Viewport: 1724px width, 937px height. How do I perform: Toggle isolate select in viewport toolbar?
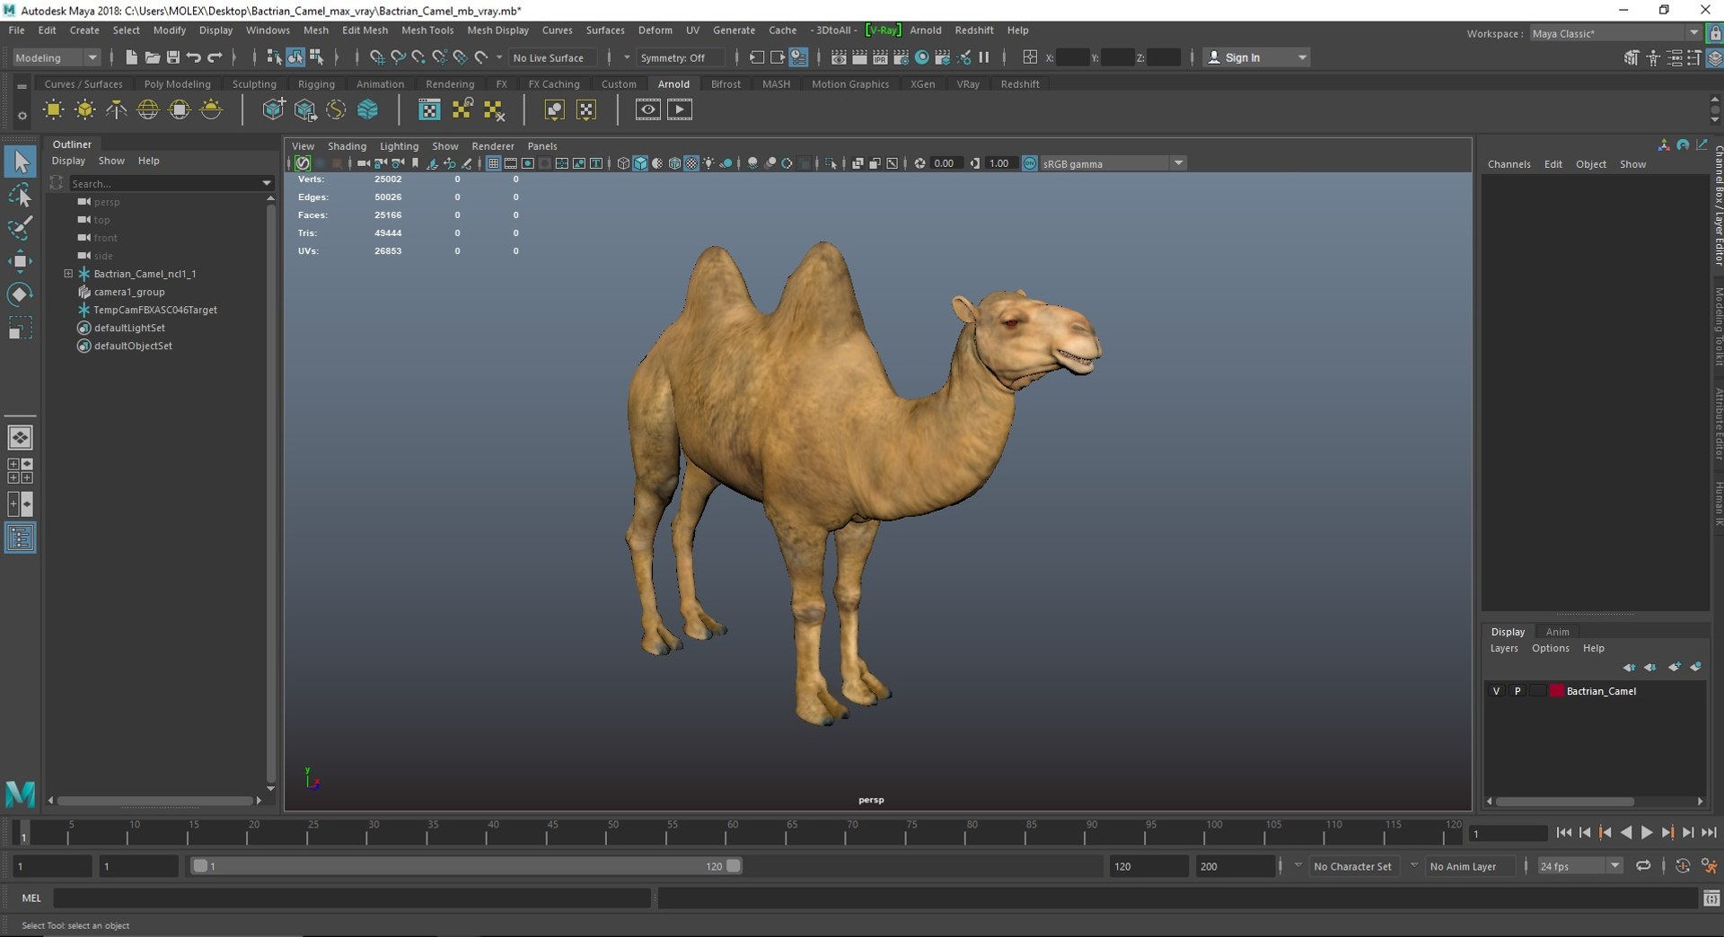(x=831, y=163)
